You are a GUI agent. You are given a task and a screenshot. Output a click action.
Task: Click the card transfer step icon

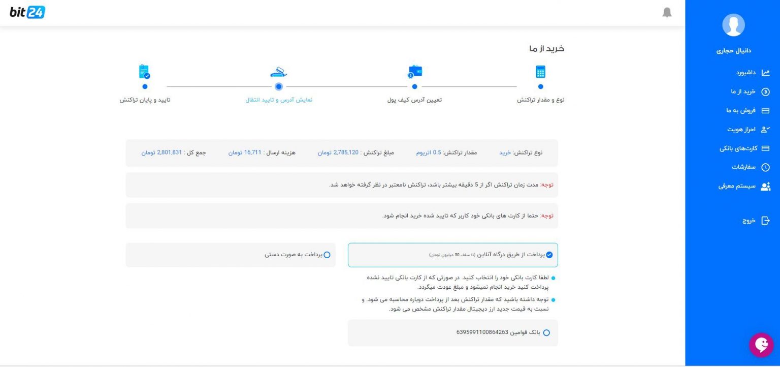[279, 72]
